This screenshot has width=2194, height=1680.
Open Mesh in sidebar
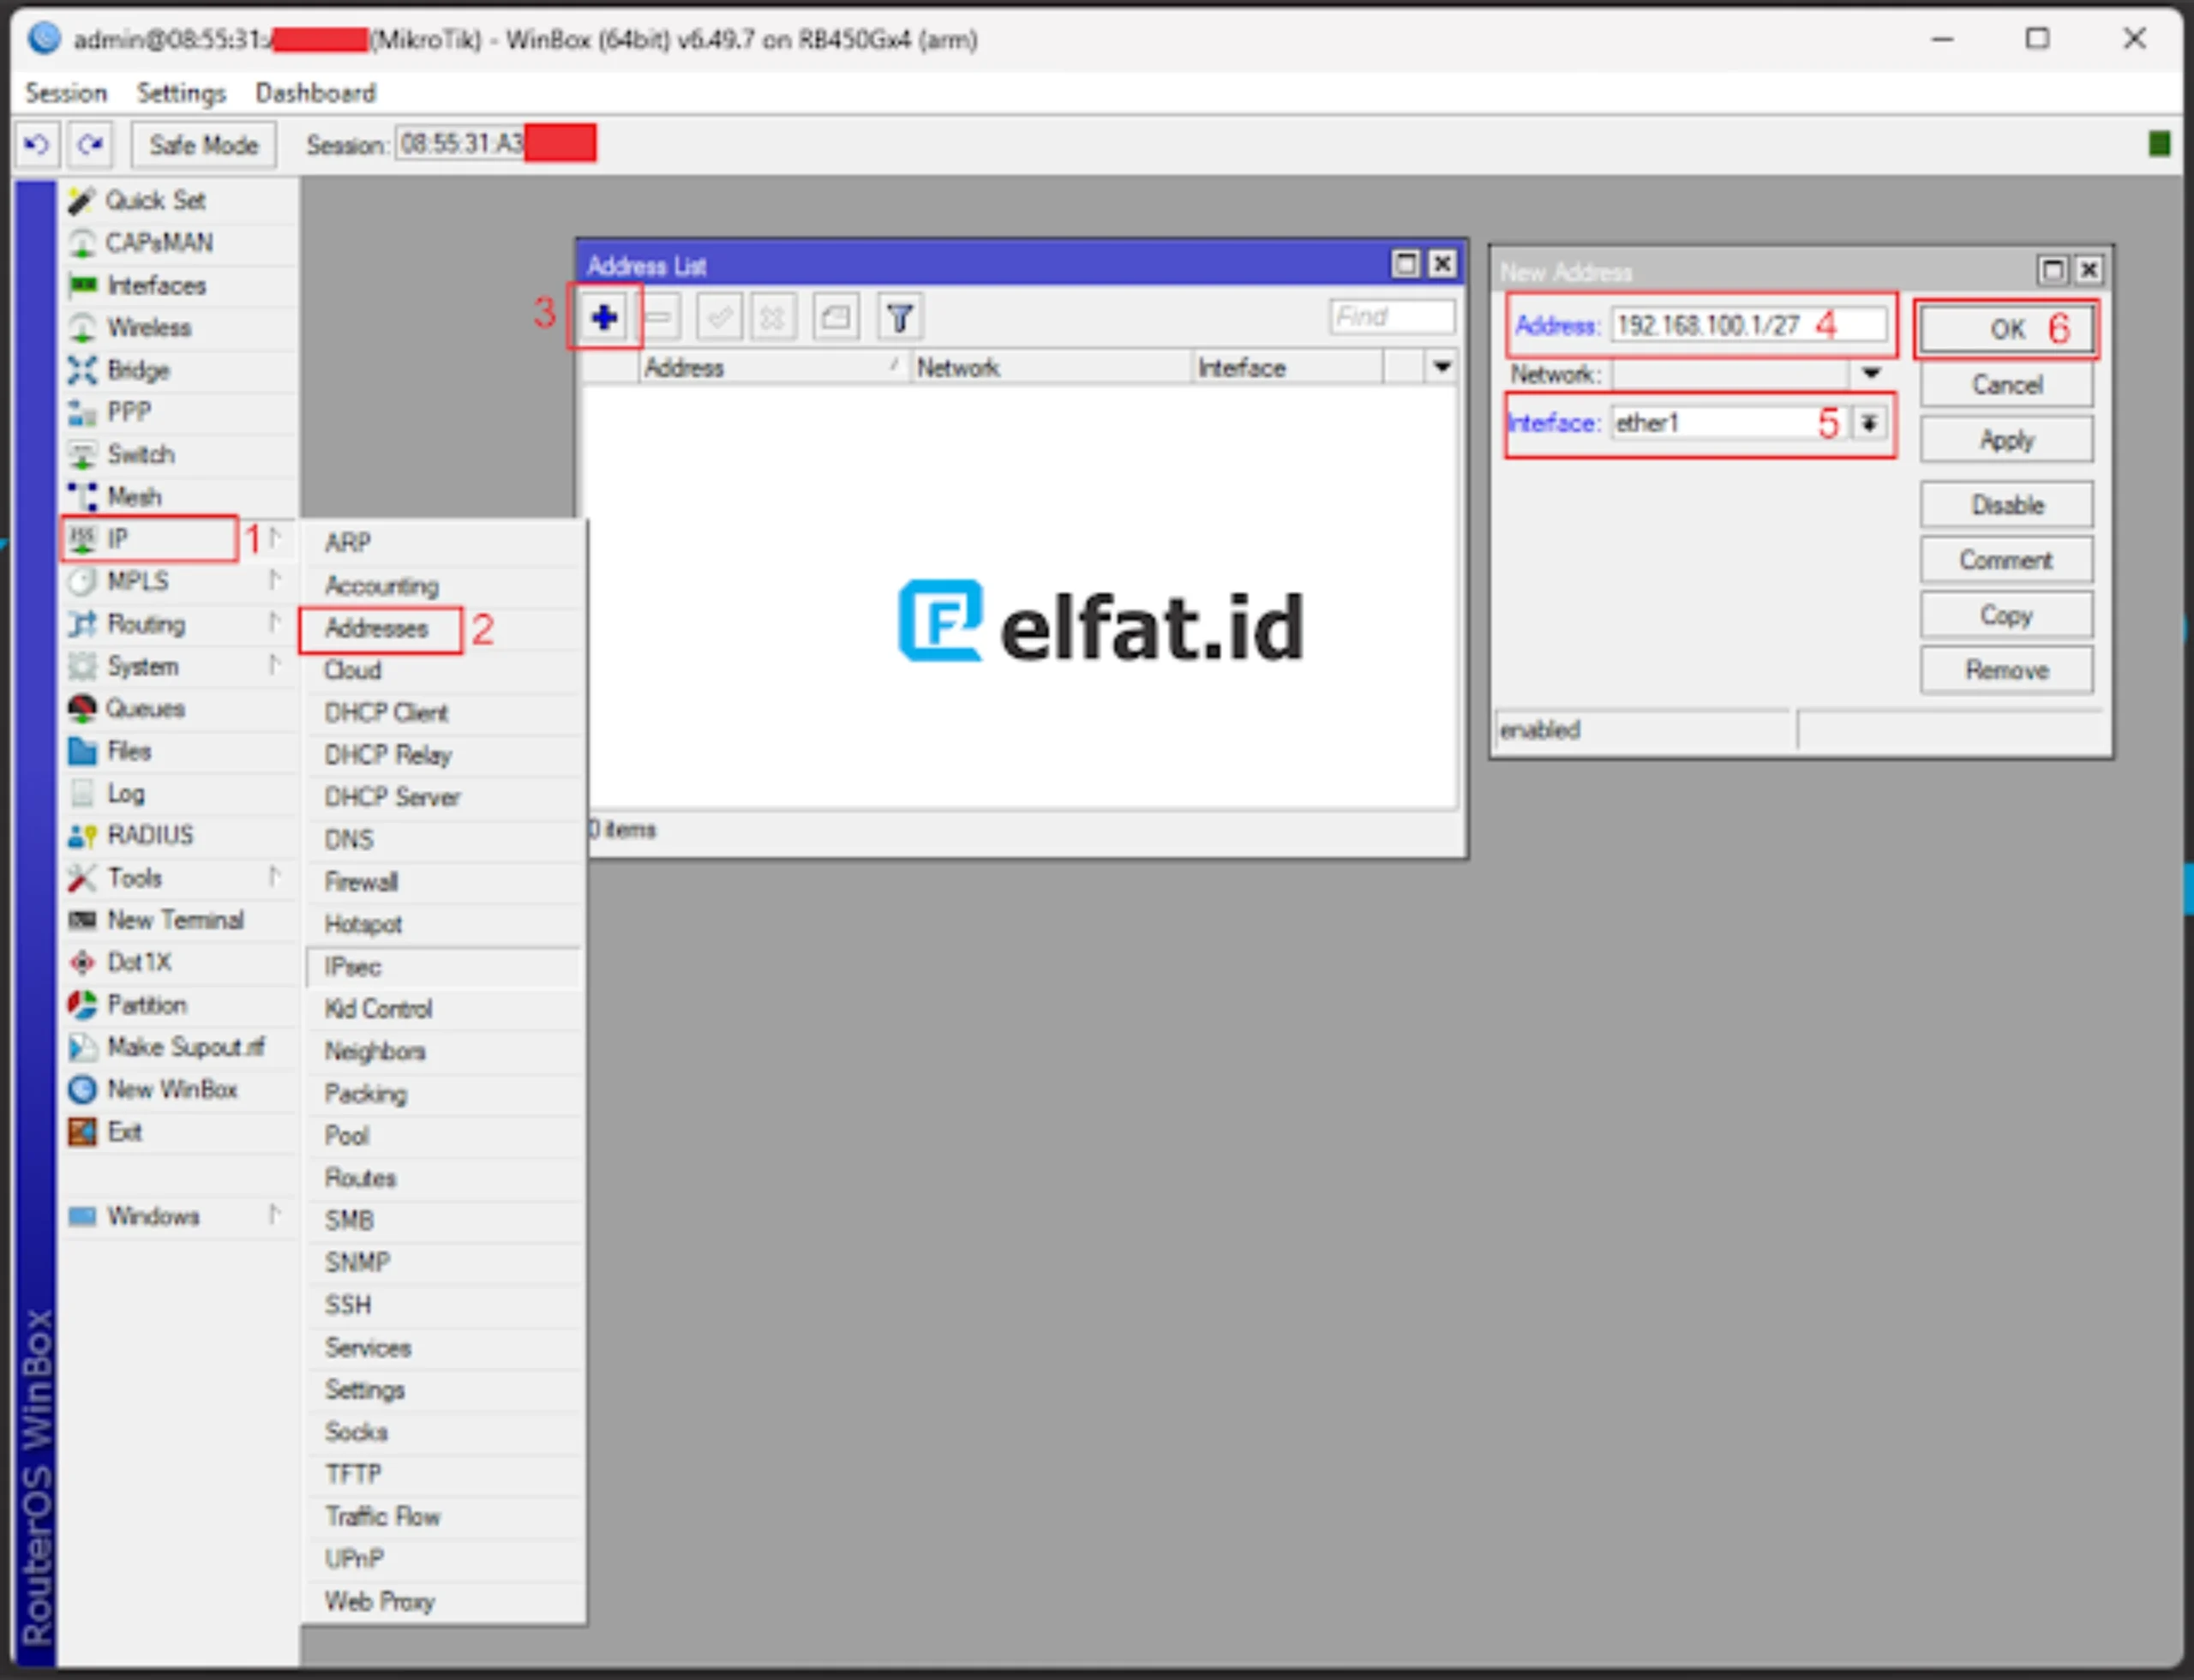pyautogui.click(x=177, y=497)
